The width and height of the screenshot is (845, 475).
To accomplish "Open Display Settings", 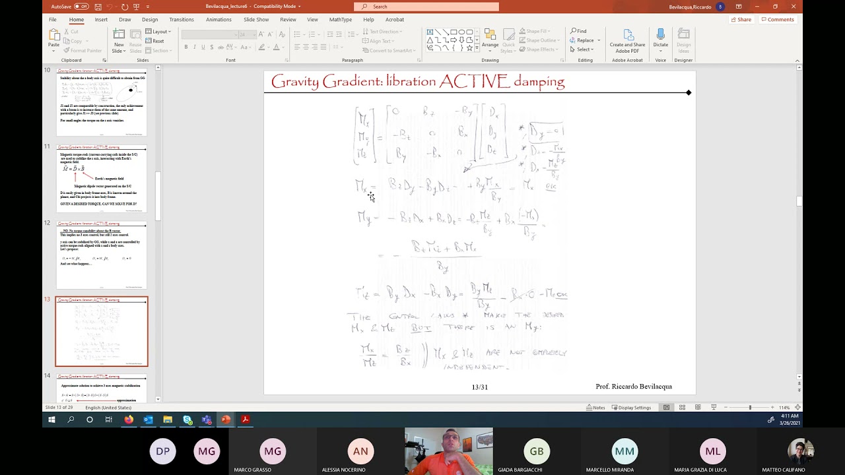I will click(x=631, y=407).
